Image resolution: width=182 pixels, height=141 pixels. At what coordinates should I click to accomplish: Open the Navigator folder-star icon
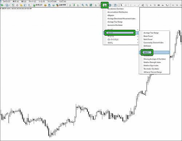(x=21, y=5)
